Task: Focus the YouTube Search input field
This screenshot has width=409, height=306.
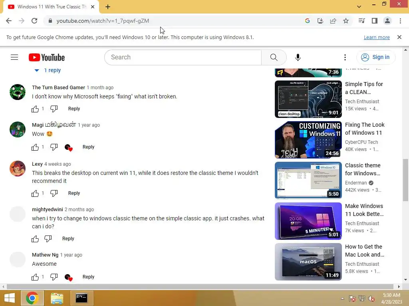Action: coord(183,57)
